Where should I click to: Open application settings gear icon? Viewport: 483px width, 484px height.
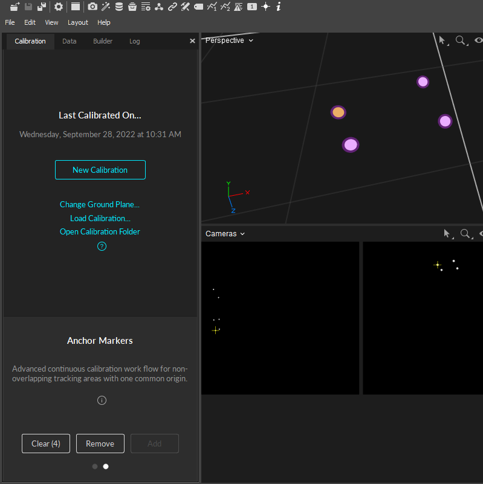click(x=58, y=7)
